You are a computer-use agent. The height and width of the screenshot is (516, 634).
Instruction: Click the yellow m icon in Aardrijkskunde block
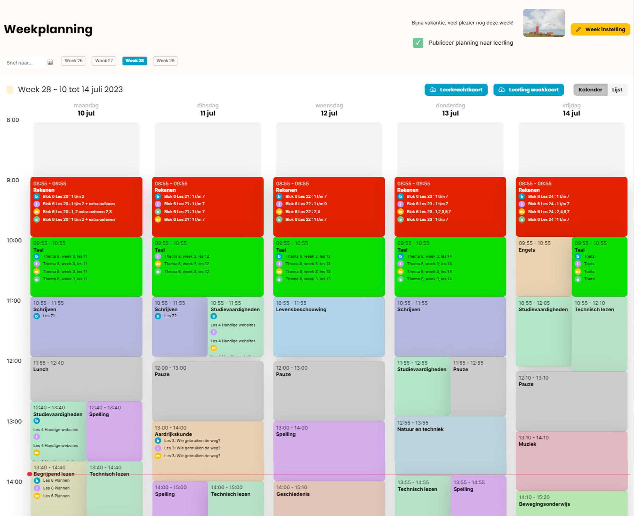click(158, 456)
